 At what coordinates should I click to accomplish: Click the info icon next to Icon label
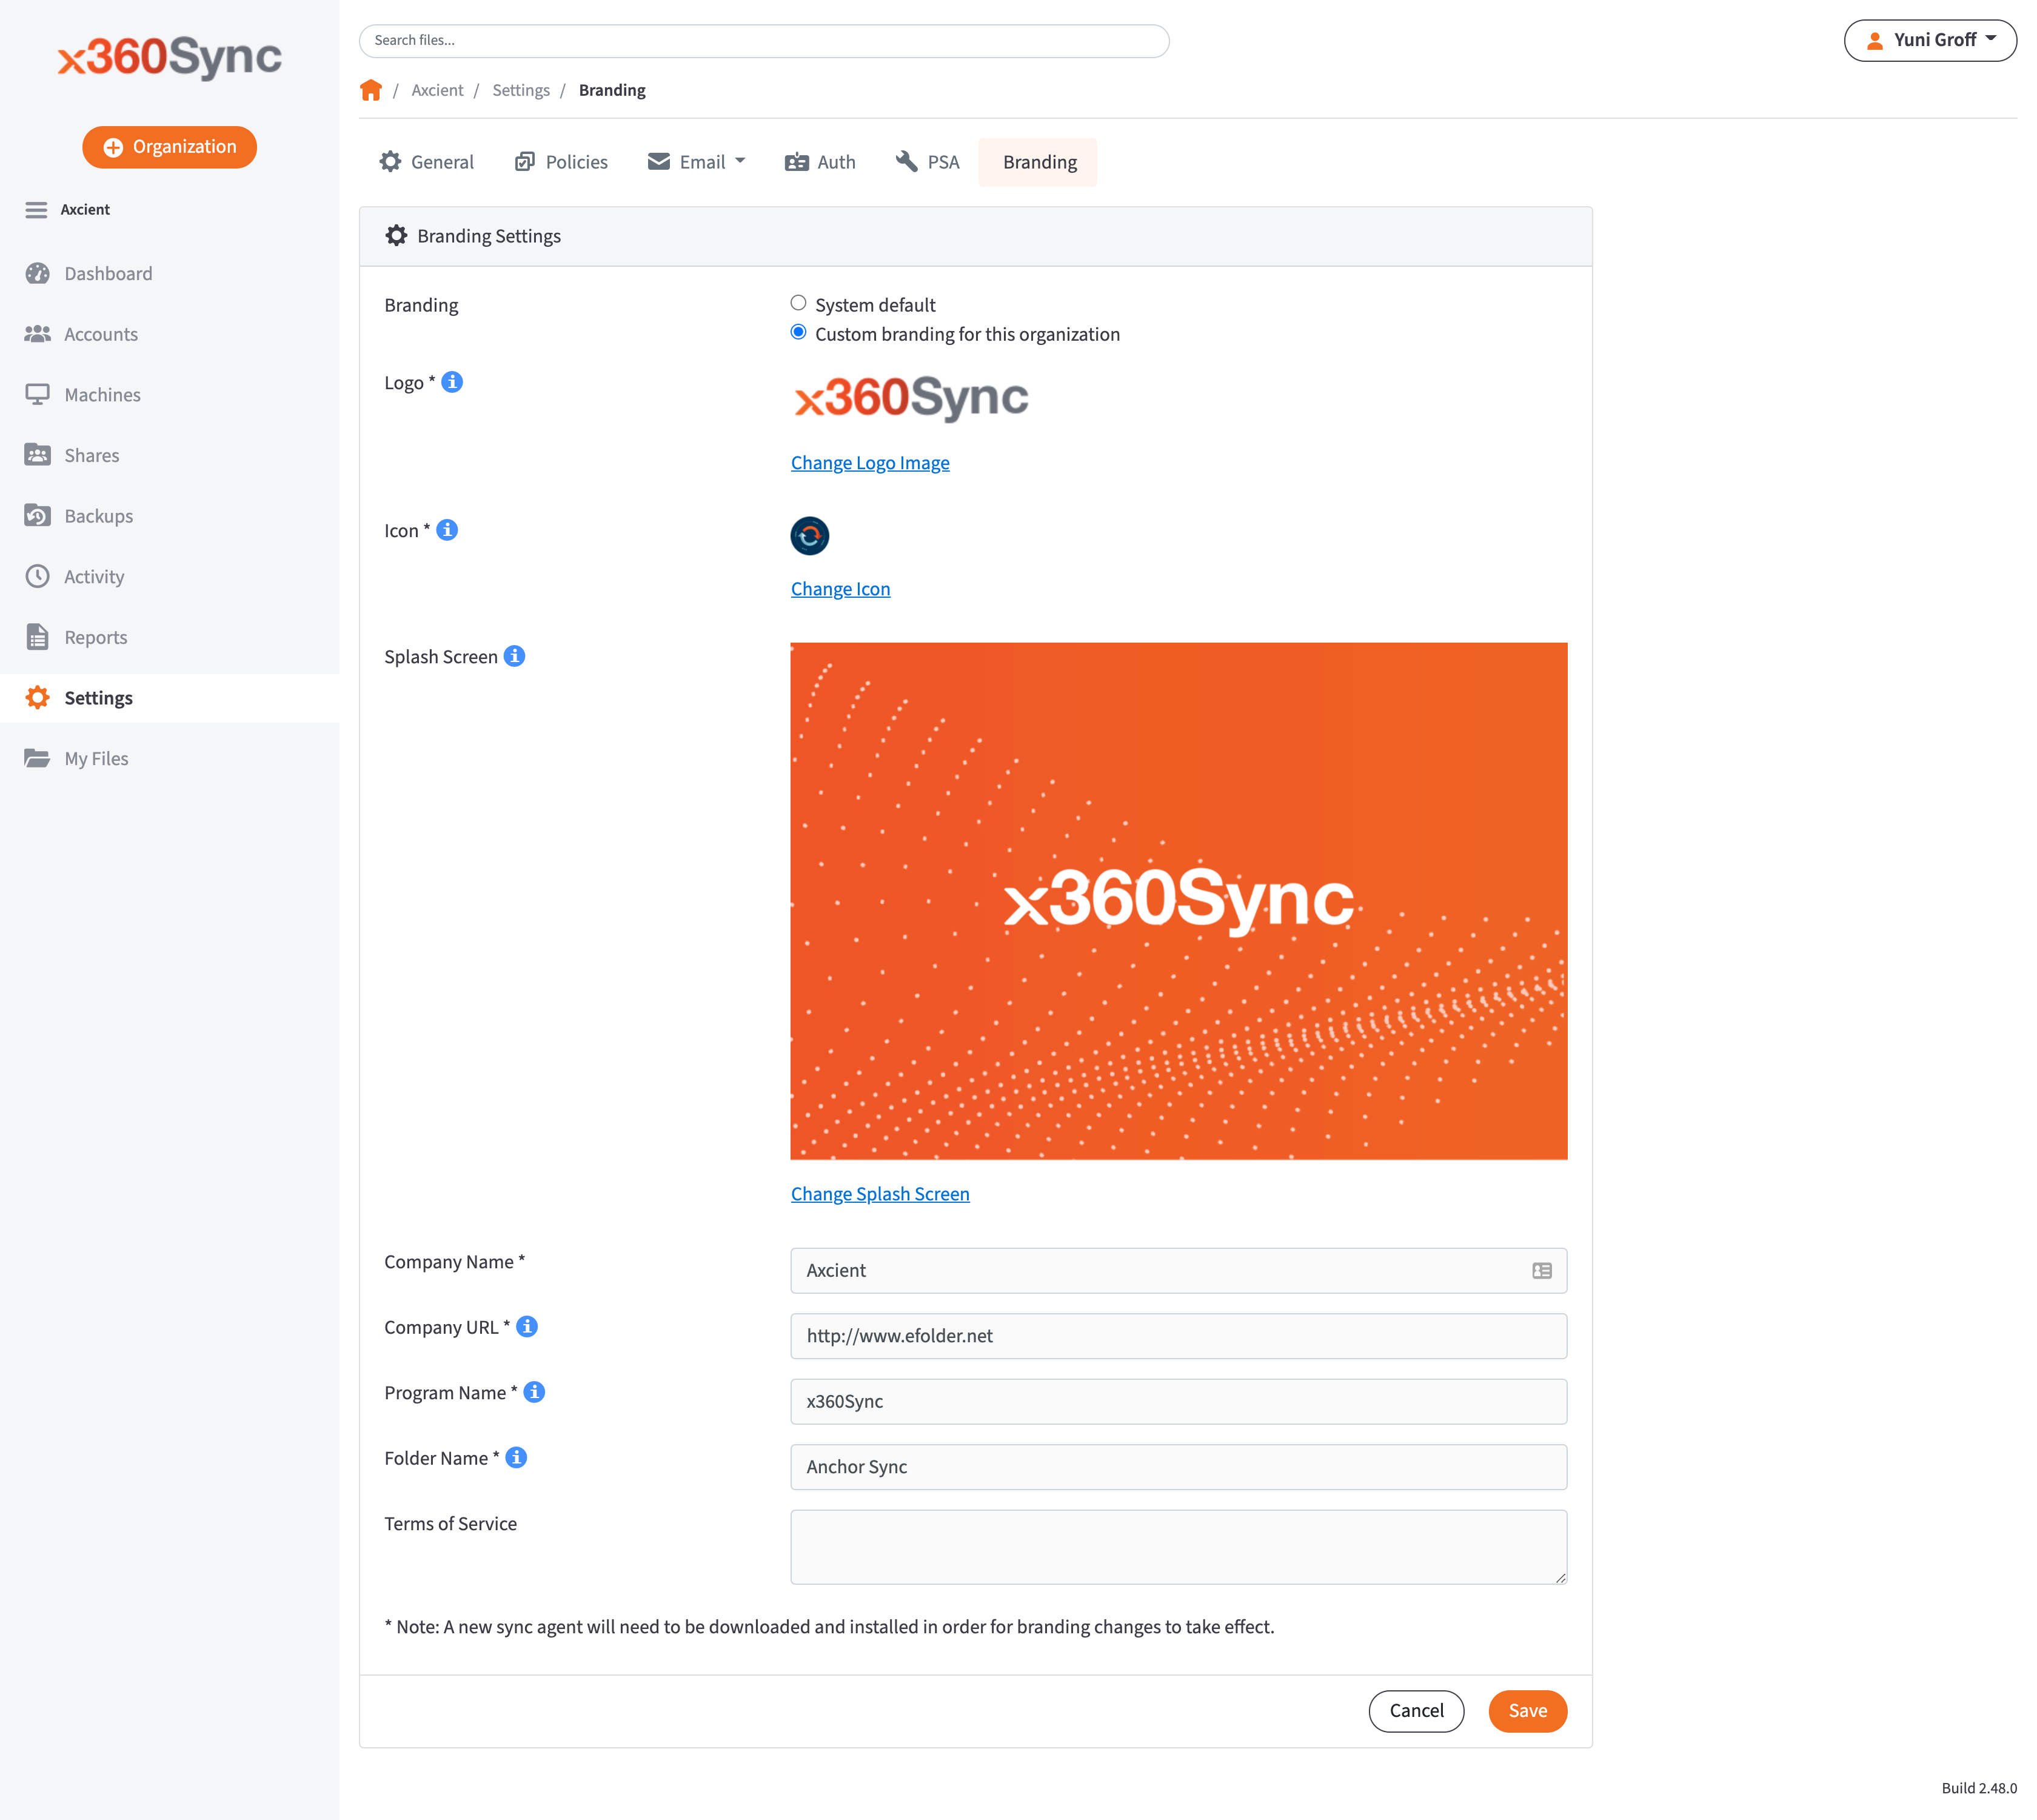pyautogui.click(x=447, y=530)
